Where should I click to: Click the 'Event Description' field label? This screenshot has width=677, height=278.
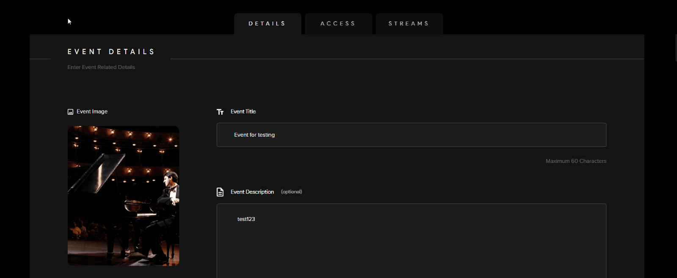pyautogui.click(x=252, y=192)
